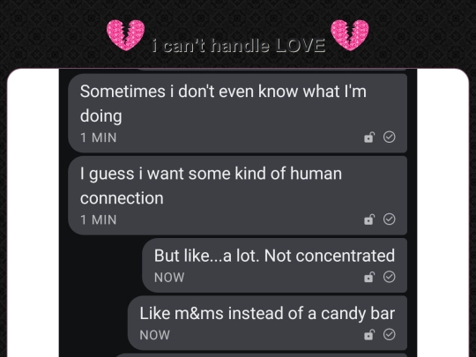This screenshot has width=476, height=357.
Task: Select the 'Sometimes i don't even know' message
Action: click(x=237, y=113)
